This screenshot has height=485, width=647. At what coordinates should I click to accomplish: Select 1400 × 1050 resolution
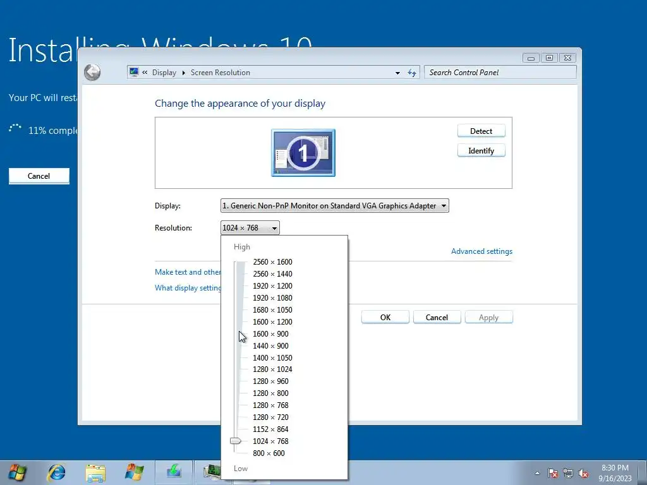272,357
